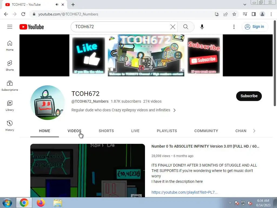Show hidden tray icons arrow
This screenshot has height=208, width=277.
coord(230,203)
